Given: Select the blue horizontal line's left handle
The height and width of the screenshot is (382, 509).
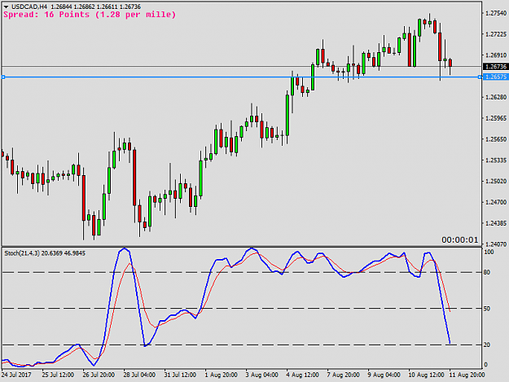Looking at the screenshot, I should pos(3,77).
